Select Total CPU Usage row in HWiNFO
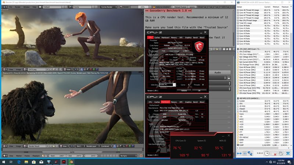Viewport: 294px width, 165px height. [x=263, y=23]
